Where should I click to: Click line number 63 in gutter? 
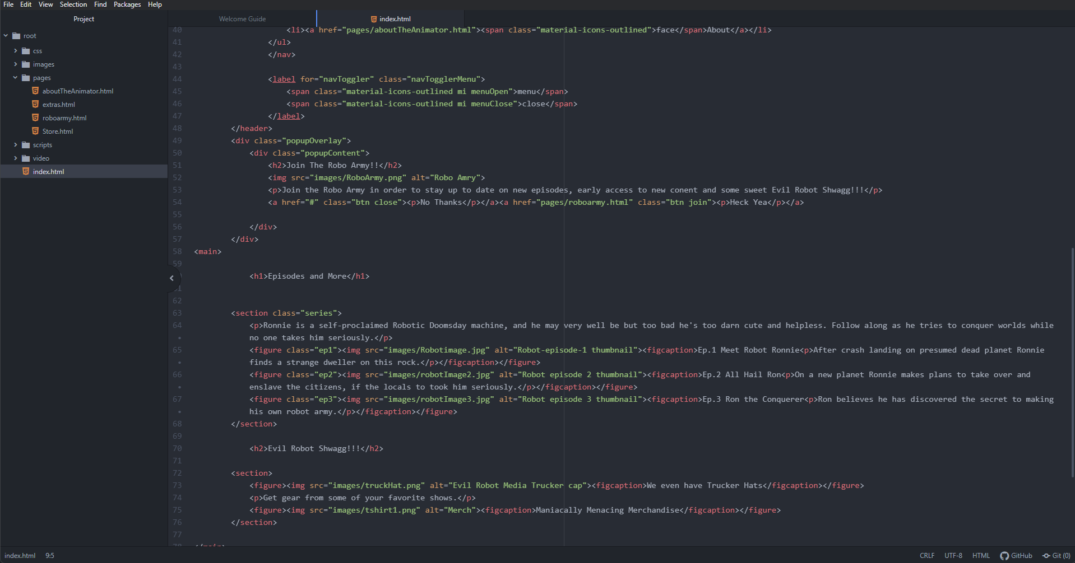point(177,313)
